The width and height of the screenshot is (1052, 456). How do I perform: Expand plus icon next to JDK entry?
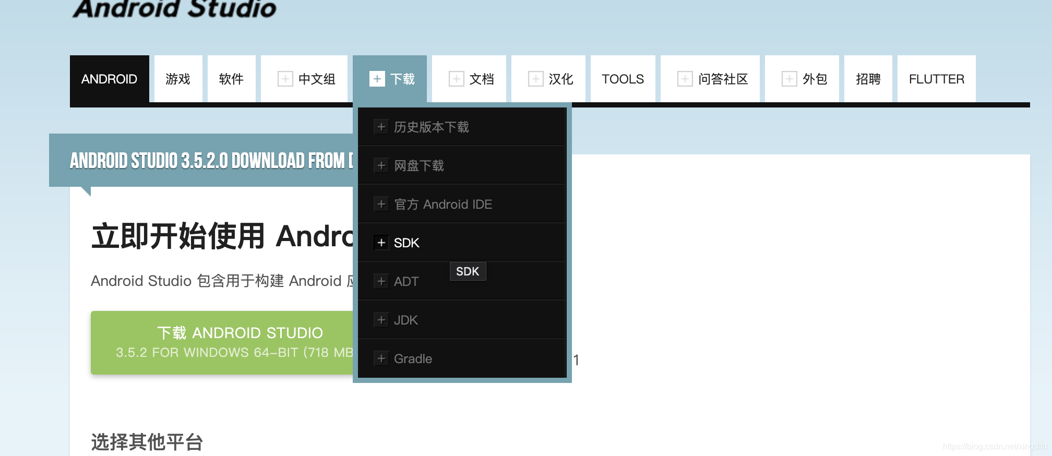[x=381, y=320]
